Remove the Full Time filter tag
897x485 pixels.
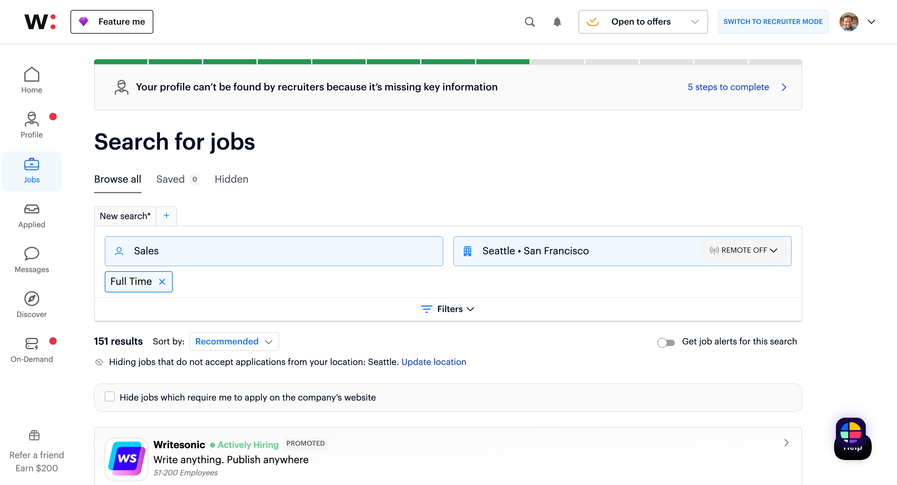tap(162, 282)
